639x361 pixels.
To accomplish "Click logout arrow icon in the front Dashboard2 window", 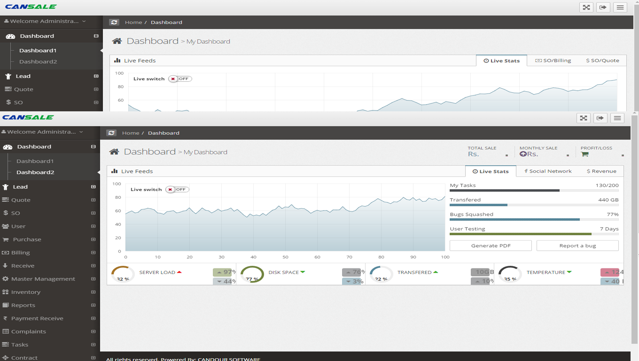I will 600,118.
